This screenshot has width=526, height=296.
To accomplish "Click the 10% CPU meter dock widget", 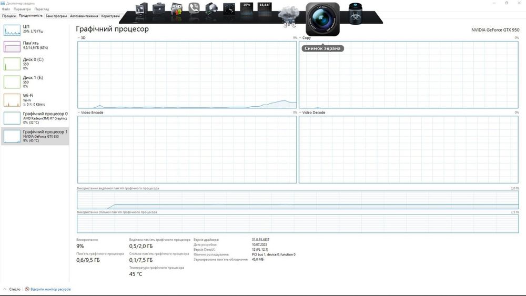I will tap(247, 9).
